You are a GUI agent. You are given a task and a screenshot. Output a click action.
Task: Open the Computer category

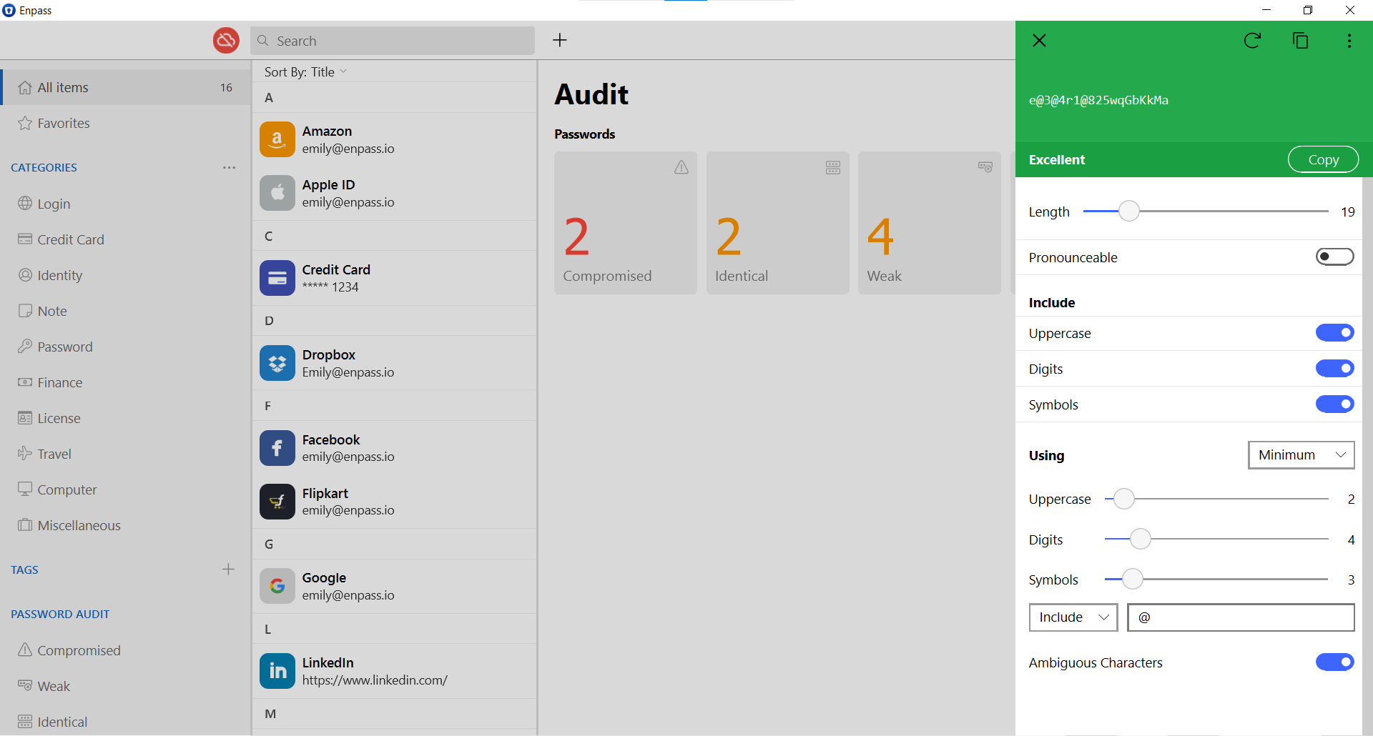click(x=126, y=489)
